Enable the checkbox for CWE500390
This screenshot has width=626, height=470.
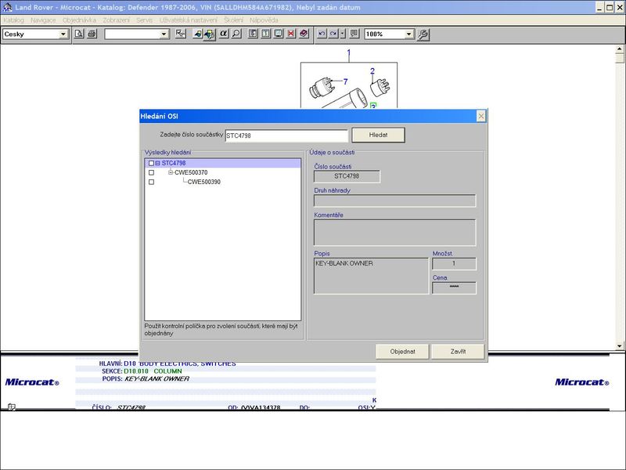tap(151, 182)
